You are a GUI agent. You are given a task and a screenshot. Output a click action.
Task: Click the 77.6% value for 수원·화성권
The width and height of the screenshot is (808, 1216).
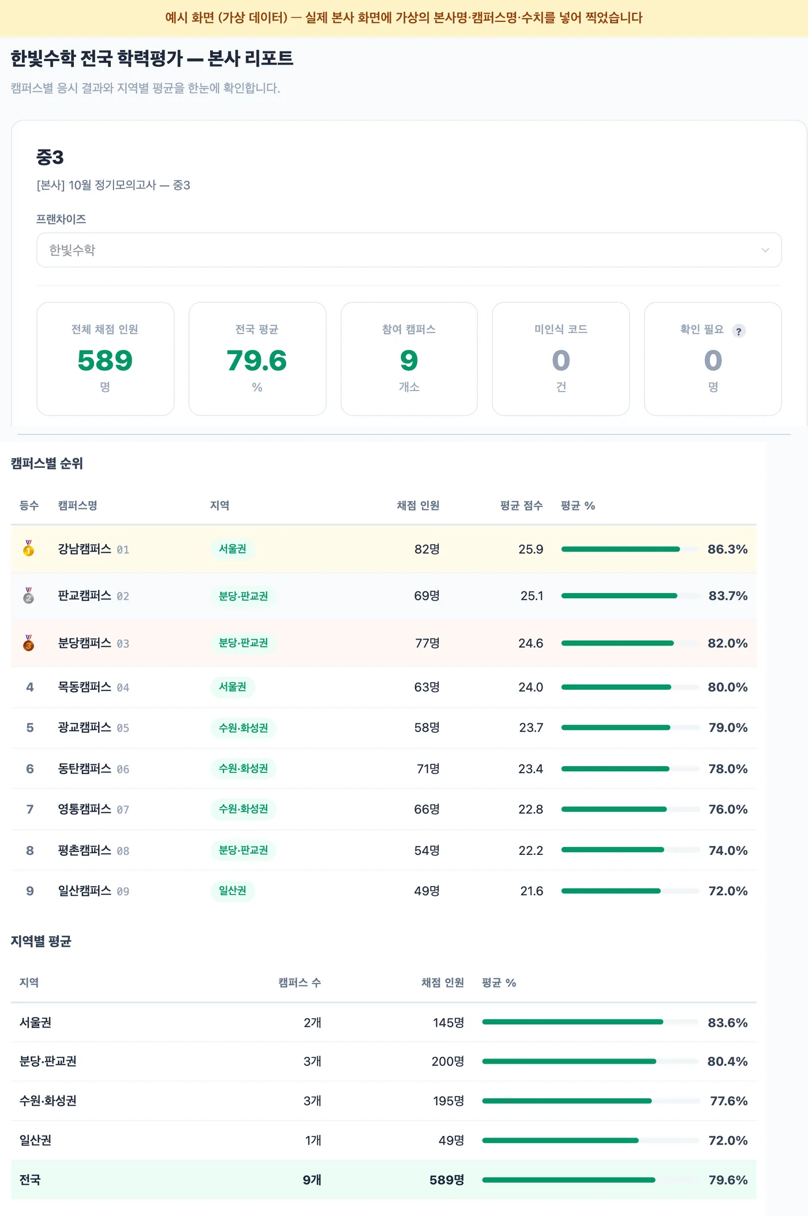coord(728,1101)
